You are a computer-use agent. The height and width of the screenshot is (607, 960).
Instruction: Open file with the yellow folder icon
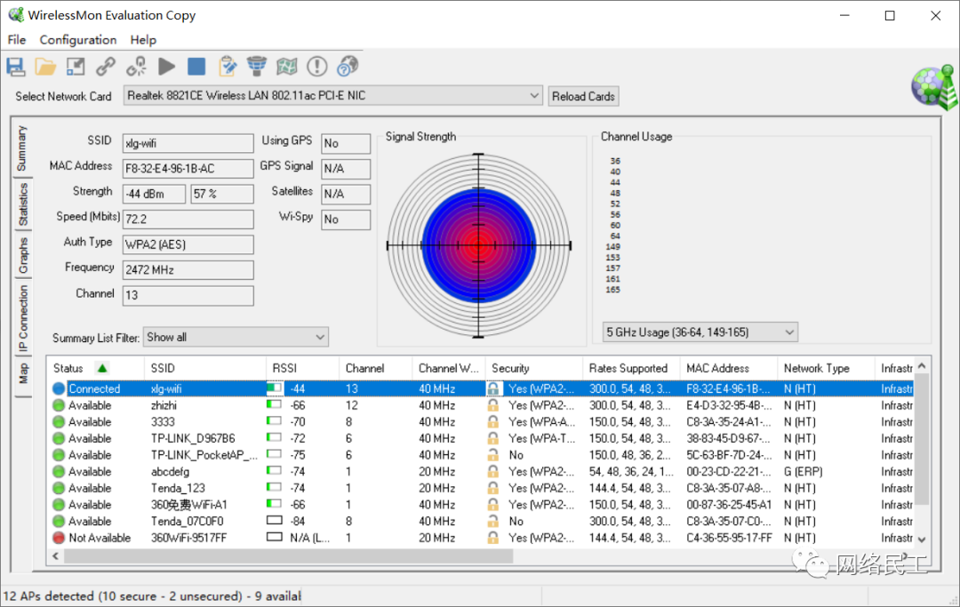coord(45,67)
